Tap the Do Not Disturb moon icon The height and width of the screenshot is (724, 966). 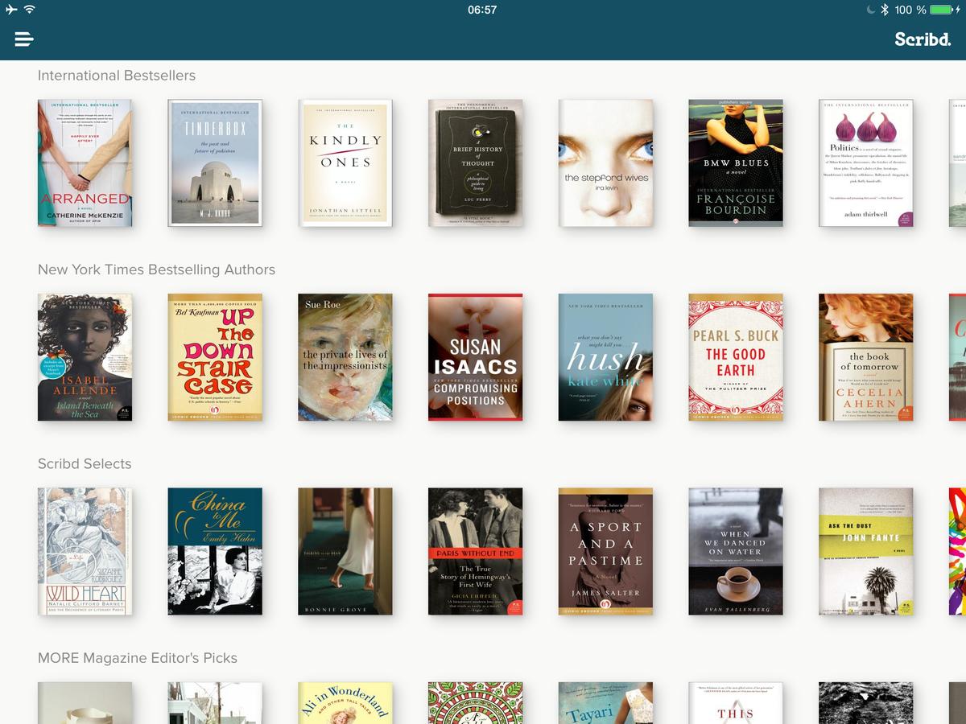point(870,10)
